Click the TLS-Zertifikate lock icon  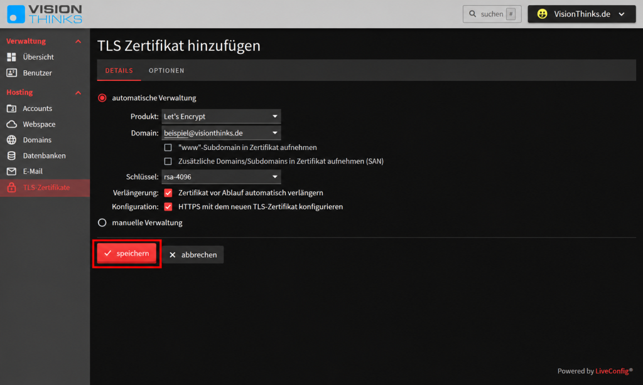(x=11, y=187)
